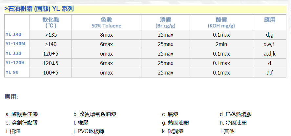Image resolution: width=291 pixels, height=136 pixels.
Task: Click the >135 softening point cell
Action: (51, 35)
